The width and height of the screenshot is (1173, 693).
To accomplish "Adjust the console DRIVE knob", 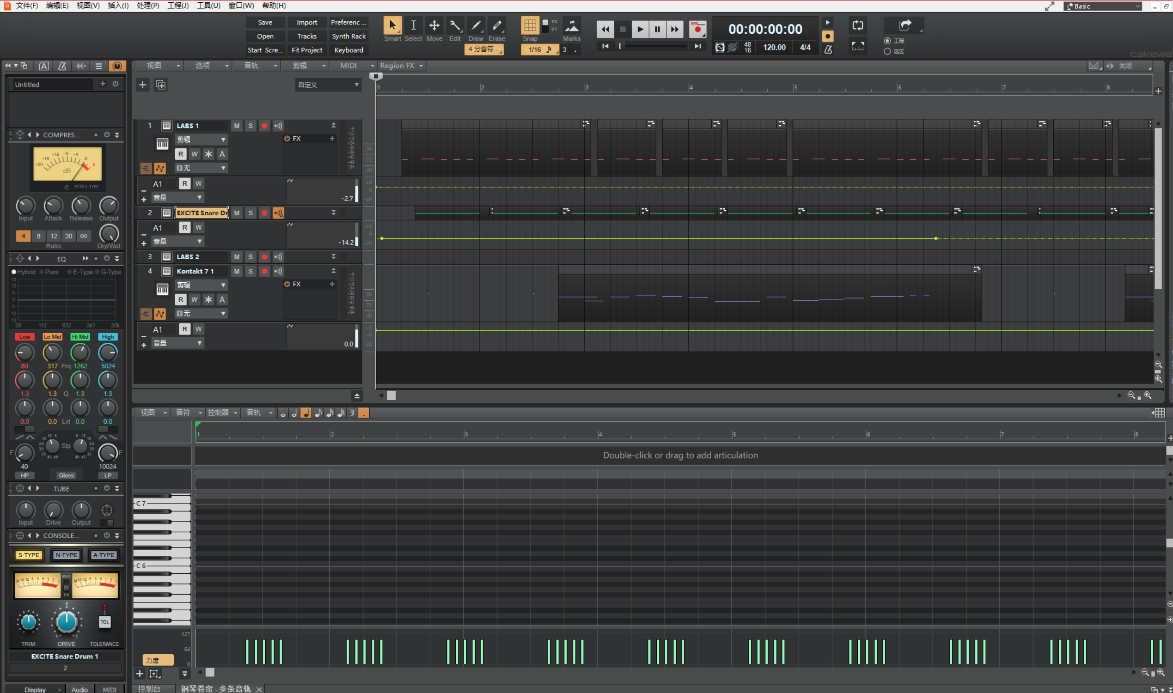I will tap(67, 622).
